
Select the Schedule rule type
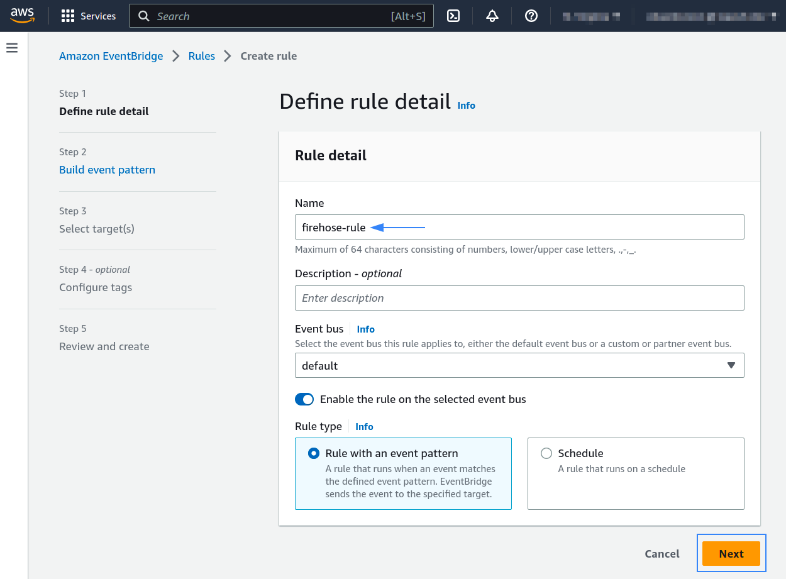636,473
